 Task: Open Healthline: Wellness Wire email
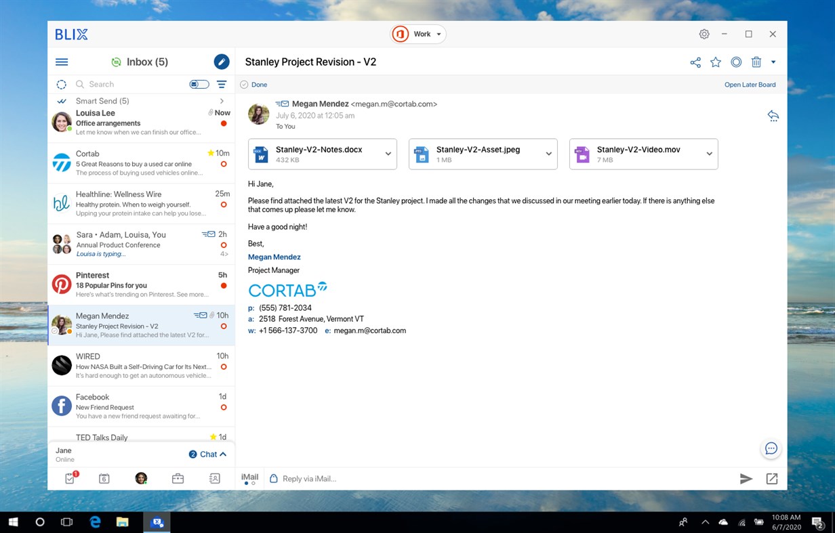(x=141, y=204)
